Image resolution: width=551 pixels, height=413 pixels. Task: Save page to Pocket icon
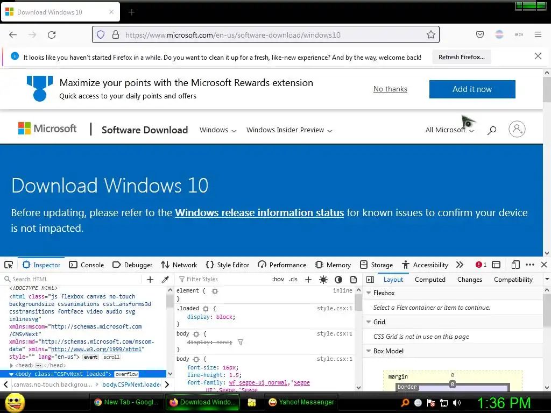click(x=479, y=34)
